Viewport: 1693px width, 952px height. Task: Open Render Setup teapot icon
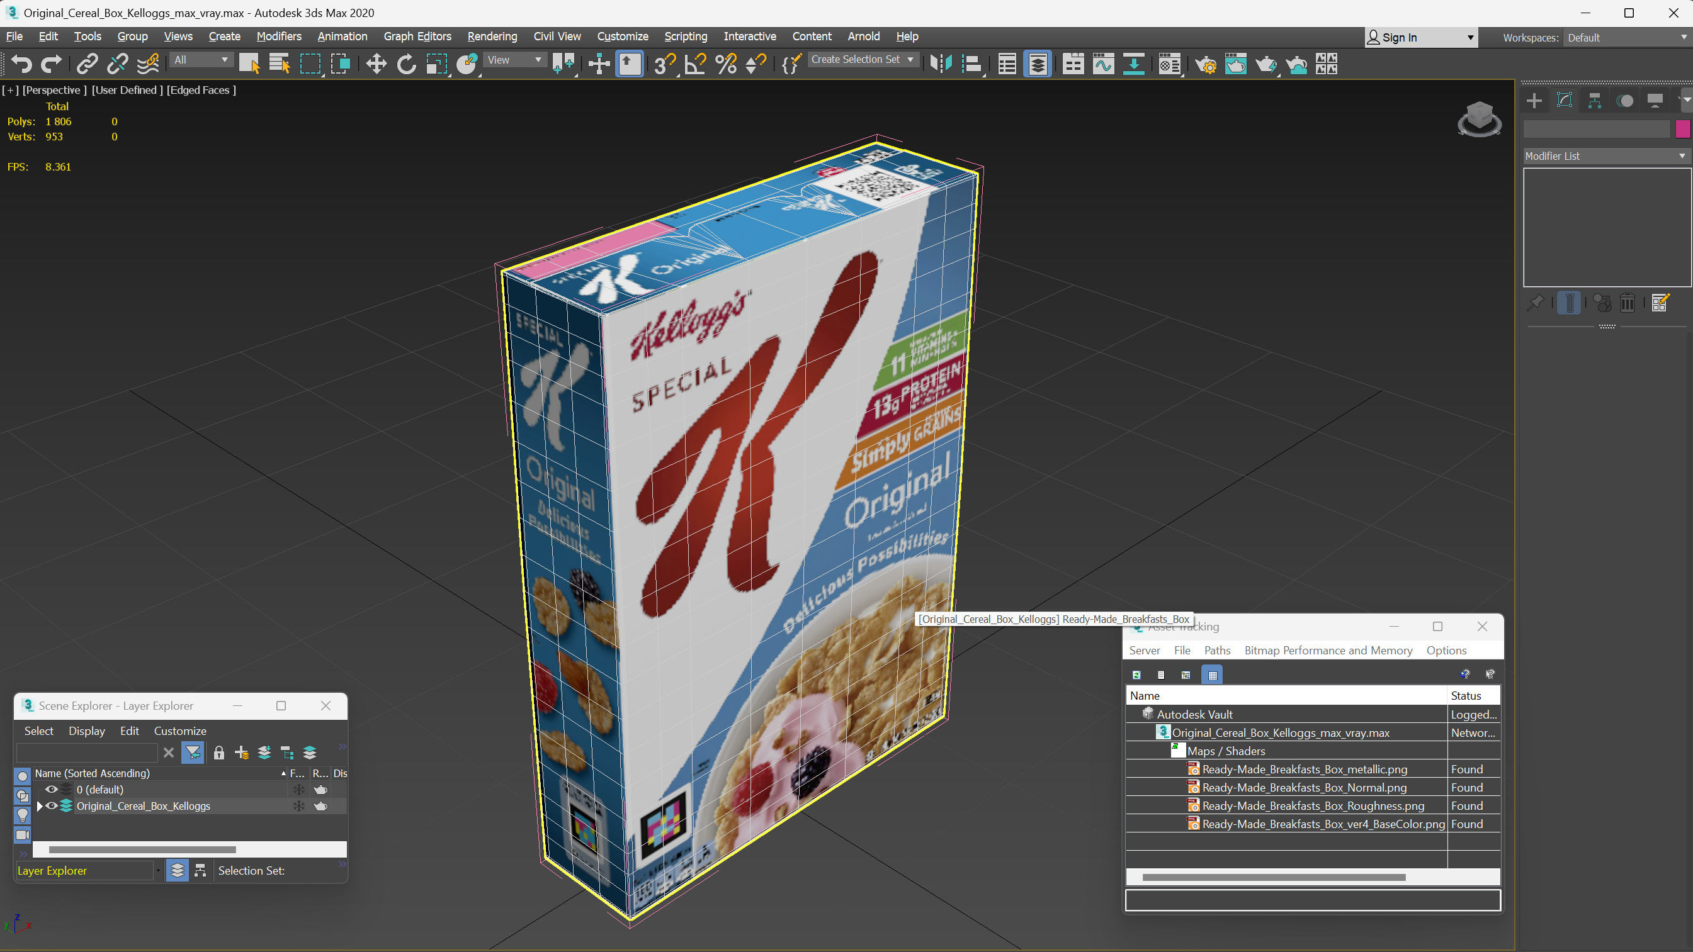coord(1205,64)
